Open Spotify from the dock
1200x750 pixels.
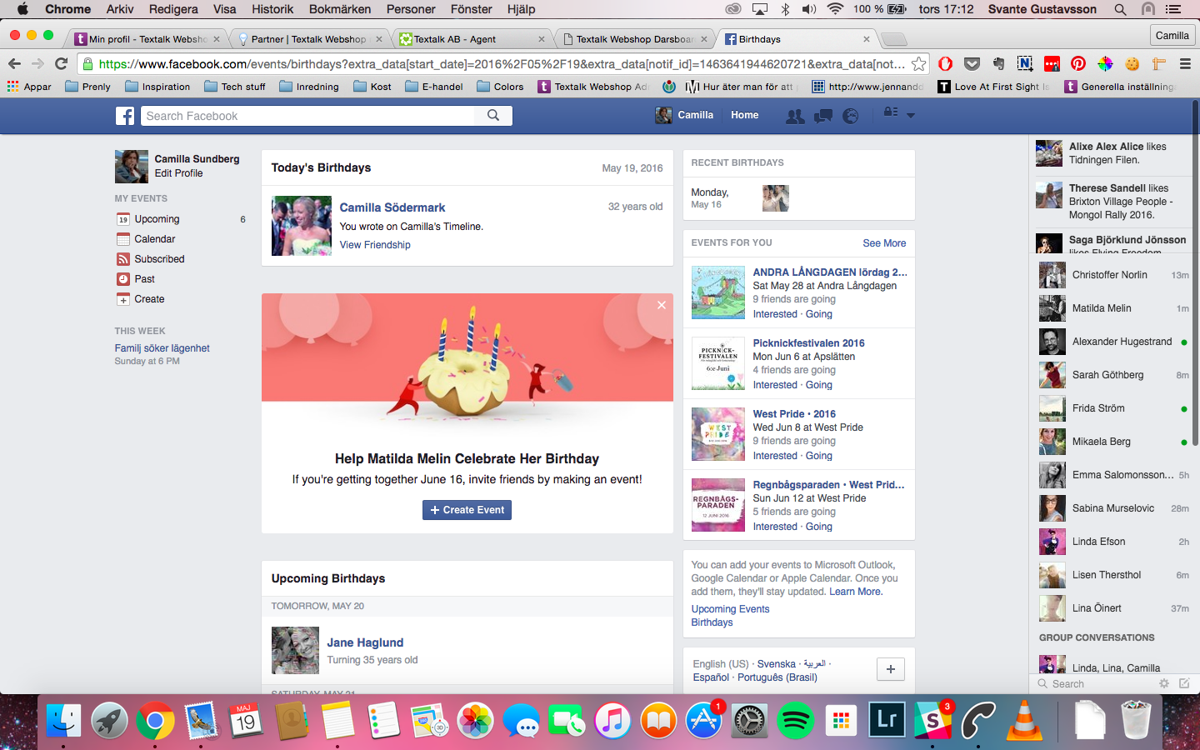[x=796, y=721]
